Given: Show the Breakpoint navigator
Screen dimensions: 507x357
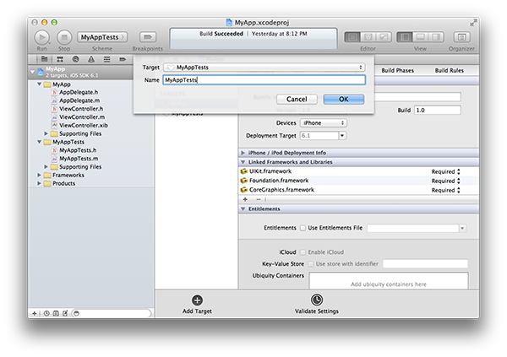Looking at the screenshot, I should [123, 59].
